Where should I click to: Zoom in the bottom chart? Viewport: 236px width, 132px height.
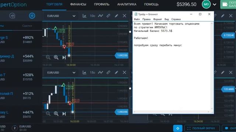pos(56,114)
